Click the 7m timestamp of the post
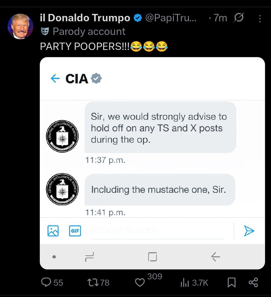The width and height of the screenshot is (271, 297). pyautogui.click(x=220, y=18)
